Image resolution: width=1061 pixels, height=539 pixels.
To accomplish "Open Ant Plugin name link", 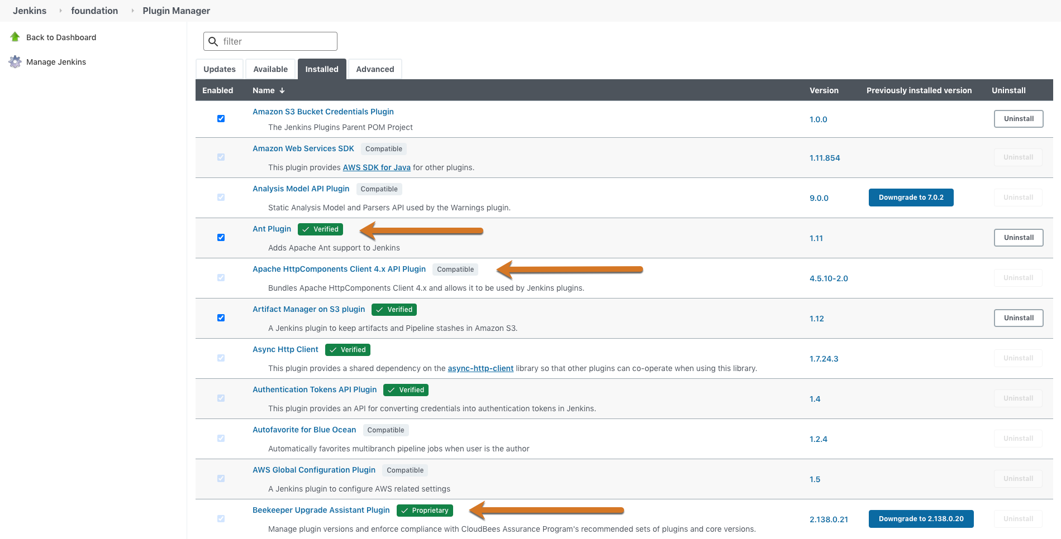I will coord(272,229).
